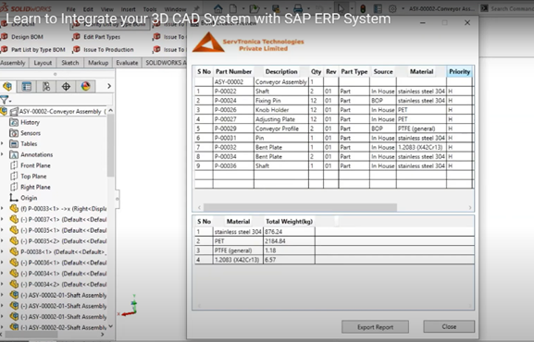Viewport: 534px width, 342px height.
Task: Click the Rebuild traffic light icon
Action: (363, 8)
